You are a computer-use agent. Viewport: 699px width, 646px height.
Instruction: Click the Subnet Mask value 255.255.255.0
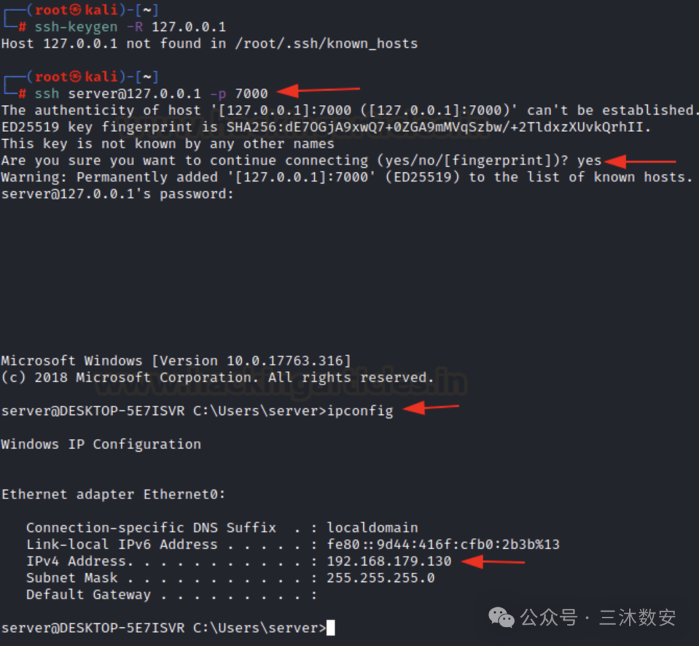coord(381,578)
